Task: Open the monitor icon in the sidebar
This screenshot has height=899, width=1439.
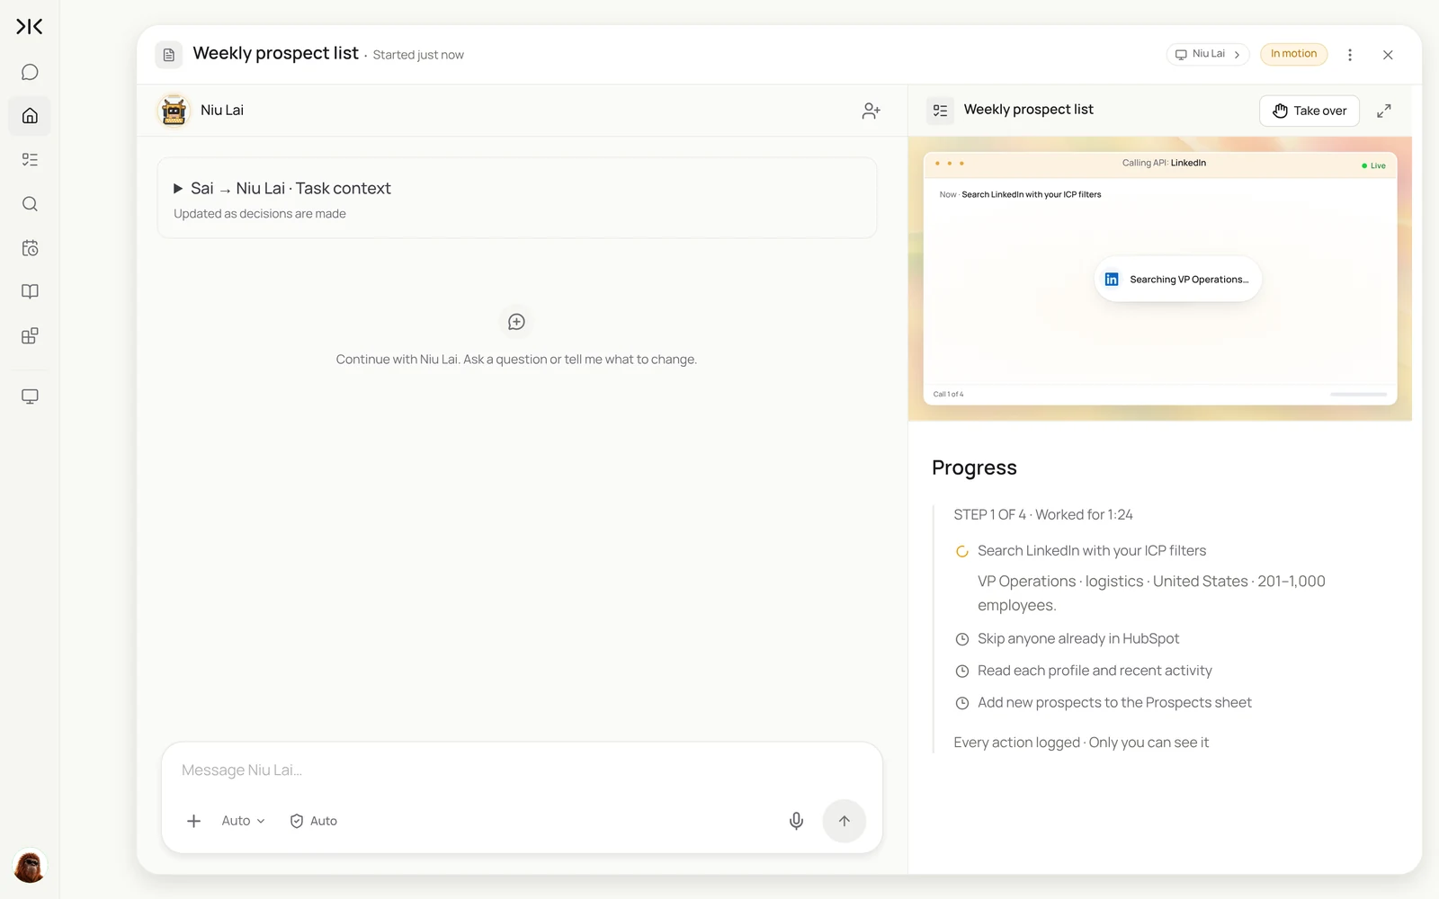Action: pyautogui.click(x=30, y=396)
